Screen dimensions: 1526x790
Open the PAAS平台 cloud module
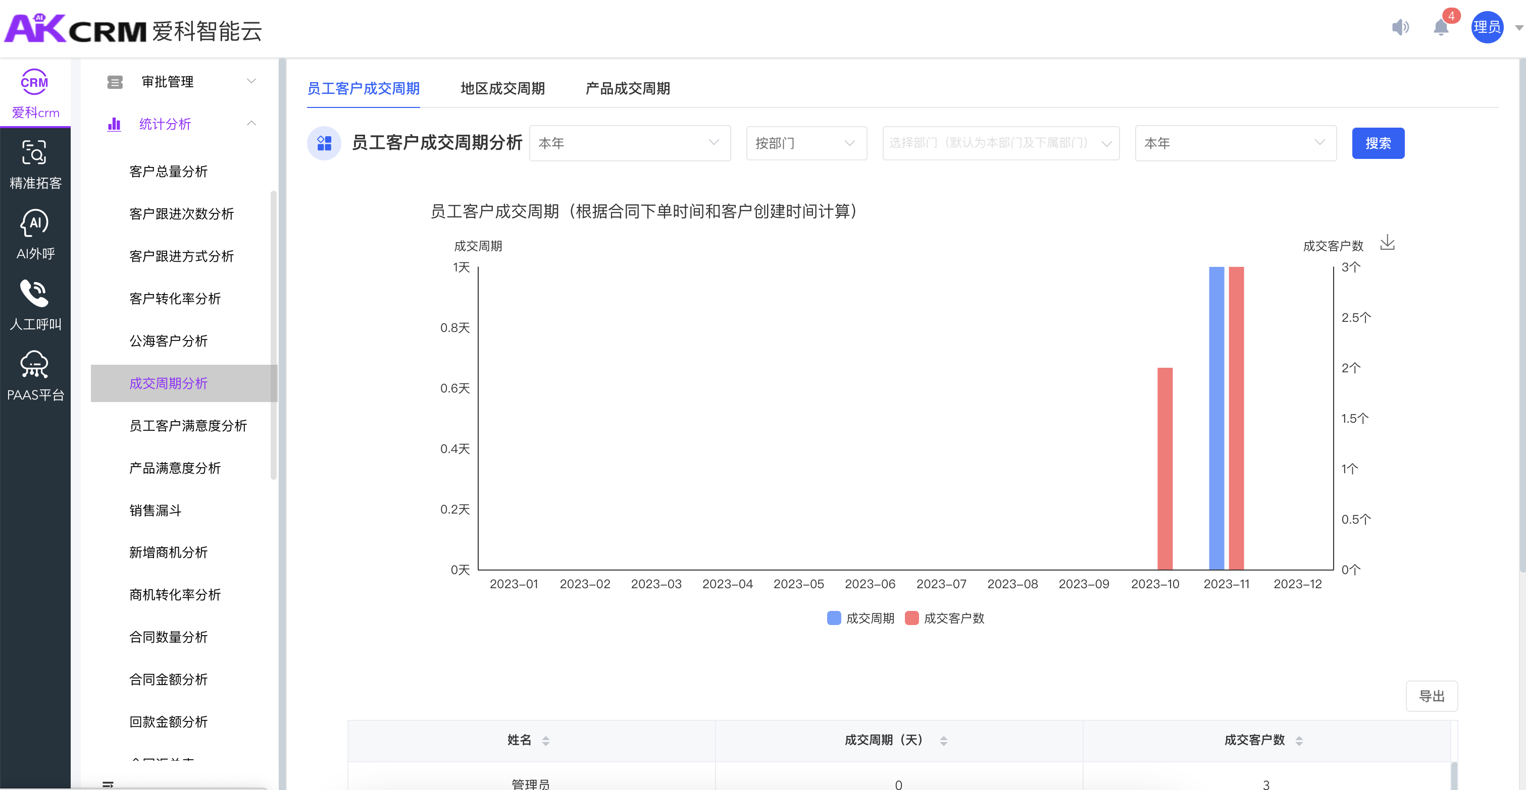[x=35, y=375]
